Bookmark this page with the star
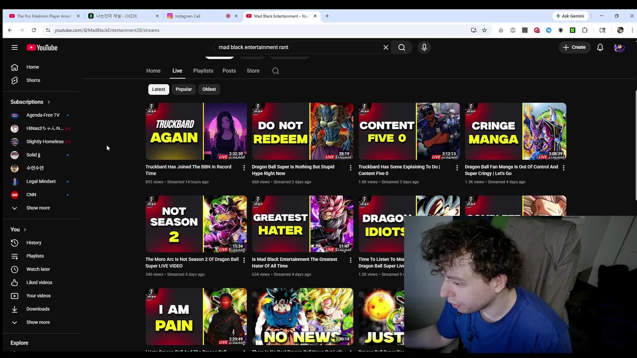Screen dimensions: 637x358 [x=484, y=30]
